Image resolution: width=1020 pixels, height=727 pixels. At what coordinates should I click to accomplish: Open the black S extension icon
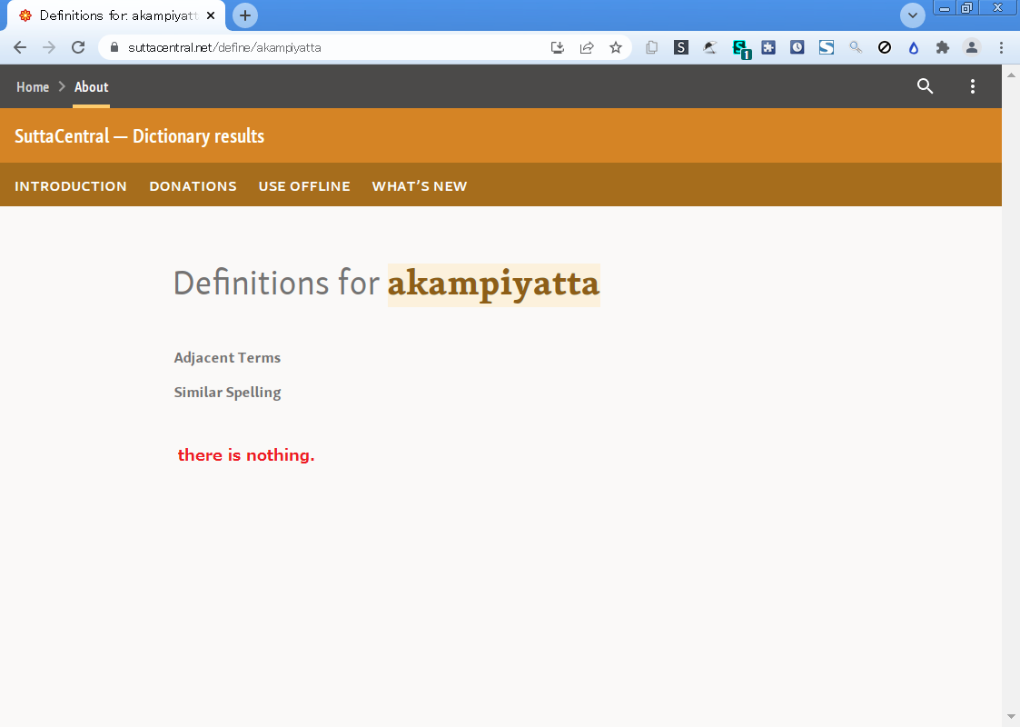point(680,47)
